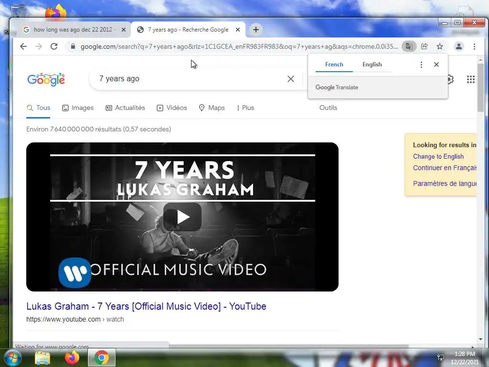Viewport: 489px width, 367px height.
Task: Select the '7 years ago - Recherche Google' tab
Action: pos(188,30)
